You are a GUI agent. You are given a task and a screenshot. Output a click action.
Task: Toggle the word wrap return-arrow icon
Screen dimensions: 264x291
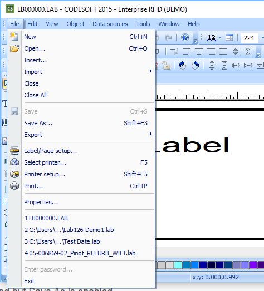174,51
